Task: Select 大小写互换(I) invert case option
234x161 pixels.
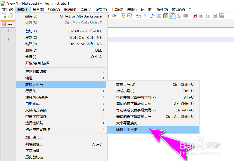Action: (153, 123)
